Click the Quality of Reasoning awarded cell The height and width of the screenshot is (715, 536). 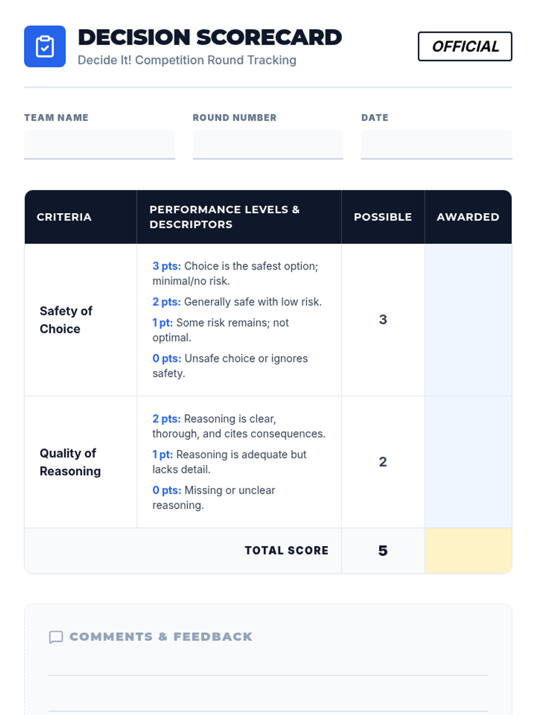(x=468, y=462)
